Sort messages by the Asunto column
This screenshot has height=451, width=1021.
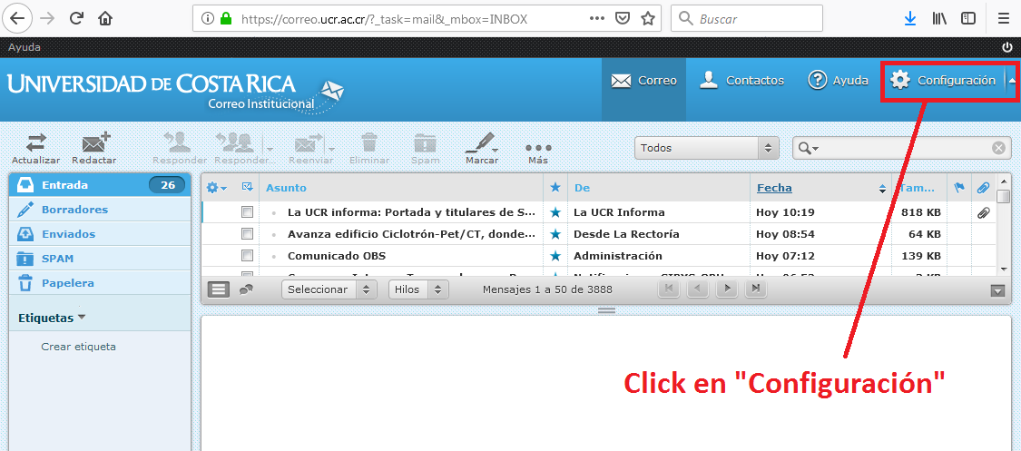coord(287,188)
